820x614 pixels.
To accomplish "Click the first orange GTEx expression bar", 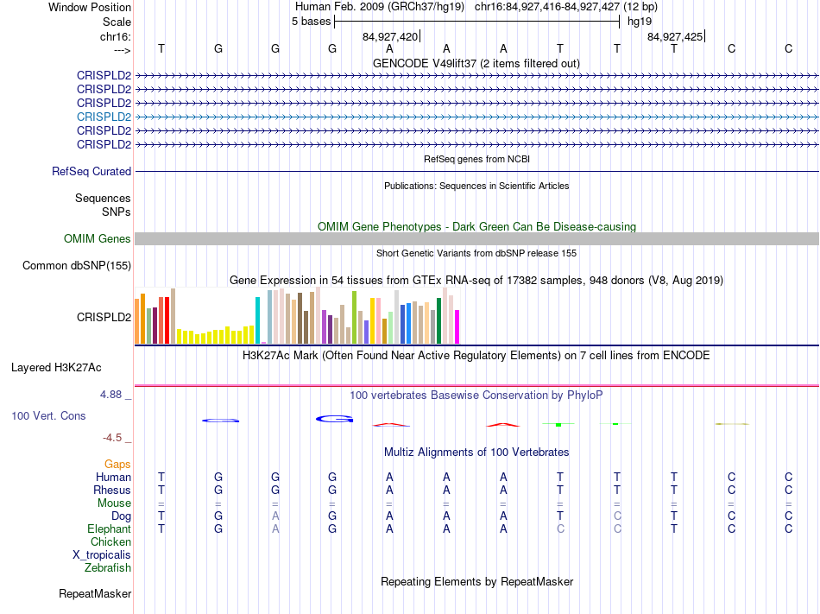I will 137,320.
